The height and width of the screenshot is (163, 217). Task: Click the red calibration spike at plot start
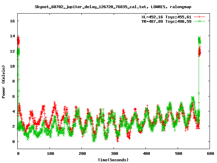pyautogui.click(x=18, y=41)
